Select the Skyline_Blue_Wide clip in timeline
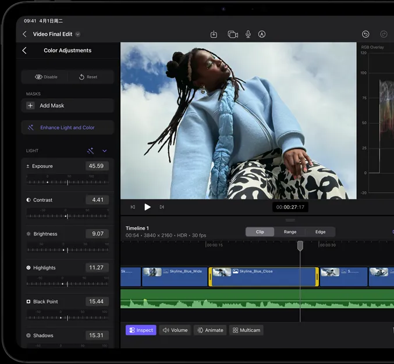Screen dimensions: 394x364 click(x=175, y=277)
